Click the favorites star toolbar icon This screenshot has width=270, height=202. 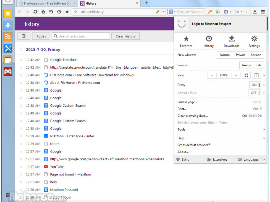coord(67,12)
